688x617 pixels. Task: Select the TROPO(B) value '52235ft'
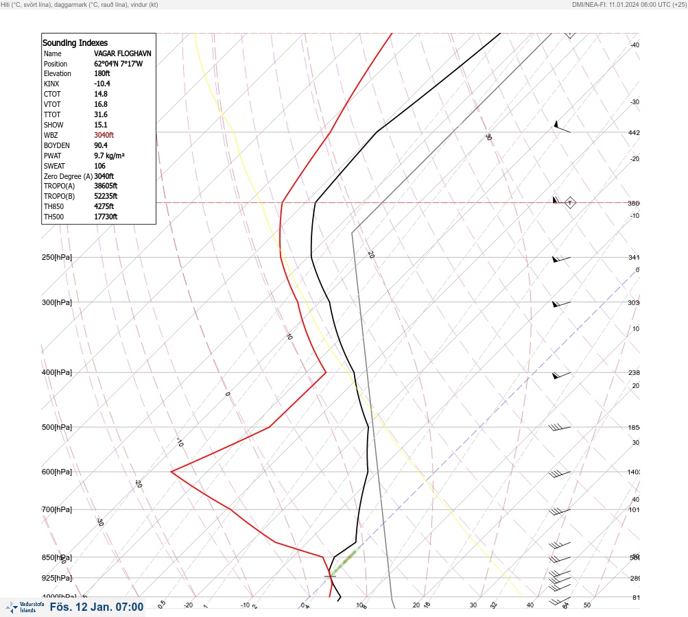(x=106, y=196)
